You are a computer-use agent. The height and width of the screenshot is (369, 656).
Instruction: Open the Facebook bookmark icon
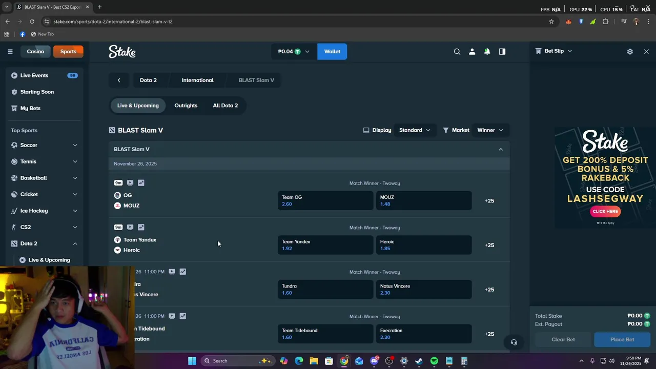click(23, 34)
